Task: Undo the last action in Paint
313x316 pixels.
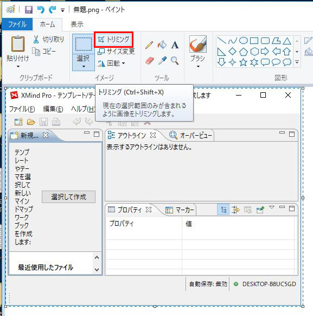Action: (x=41, y=9)
